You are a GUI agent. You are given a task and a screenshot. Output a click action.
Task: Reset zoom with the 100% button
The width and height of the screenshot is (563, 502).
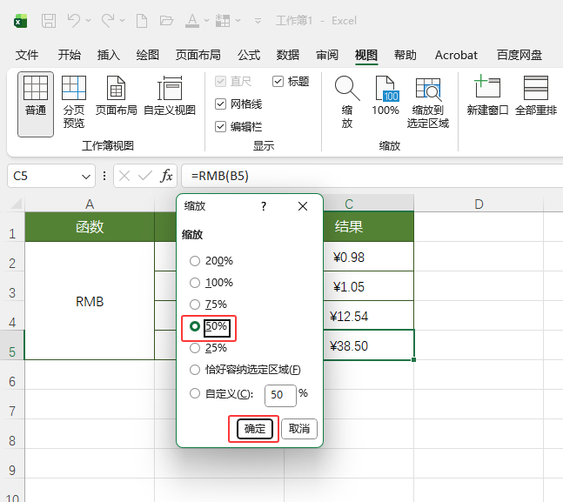385,97
